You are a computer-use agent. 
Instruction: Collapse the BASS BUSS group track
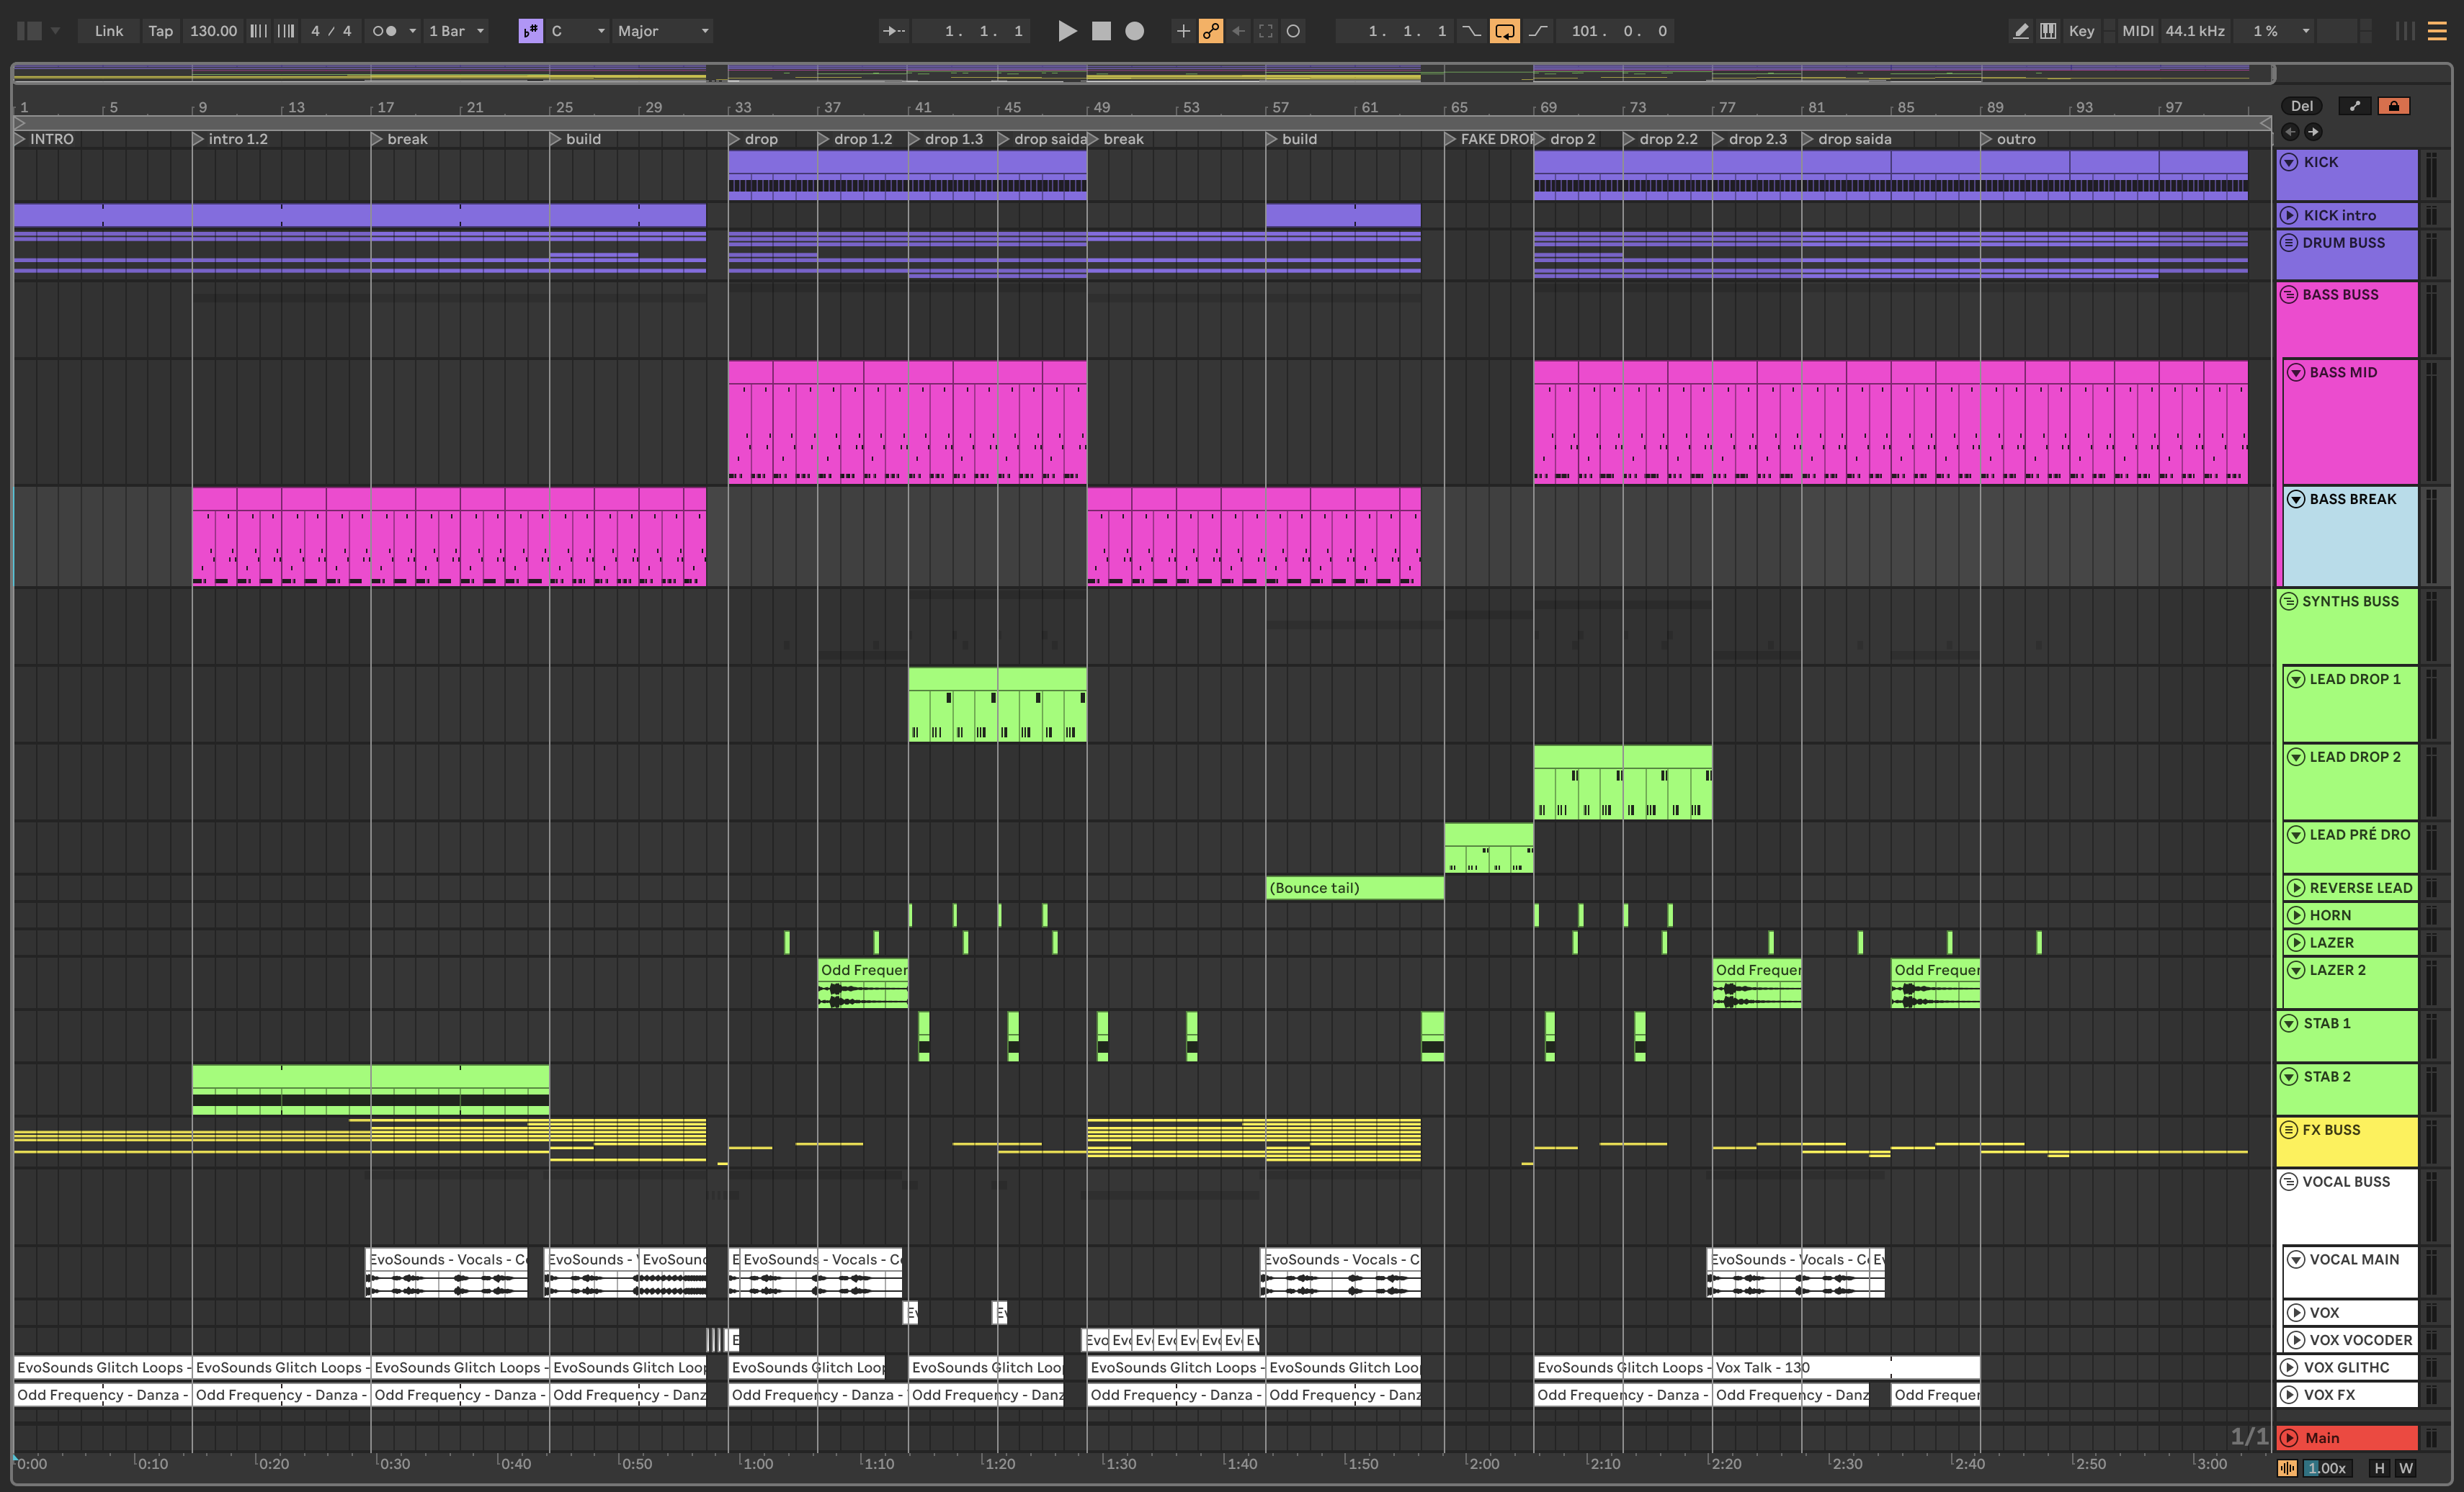[x=2289, y=295]
